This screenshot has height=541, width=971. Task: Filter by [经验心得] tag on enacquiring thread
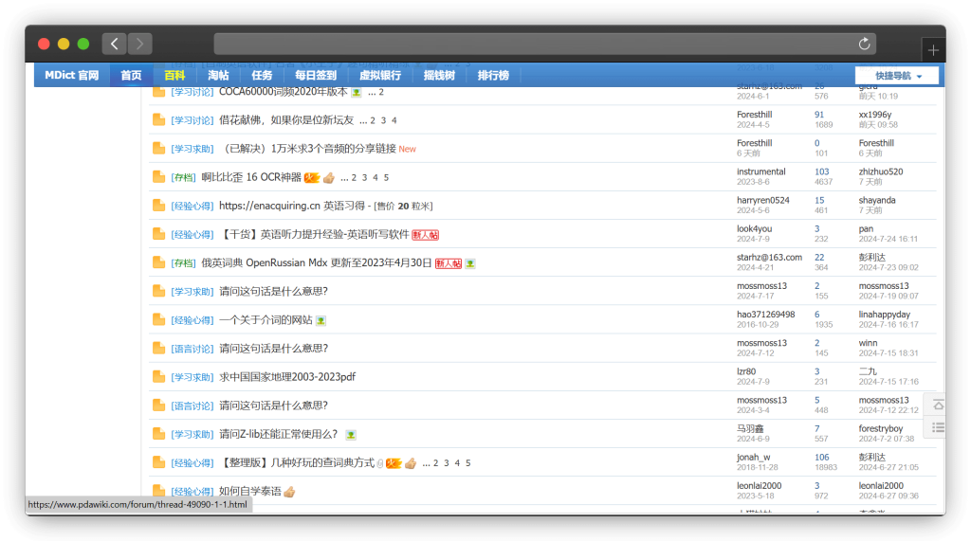coord(192,207)
